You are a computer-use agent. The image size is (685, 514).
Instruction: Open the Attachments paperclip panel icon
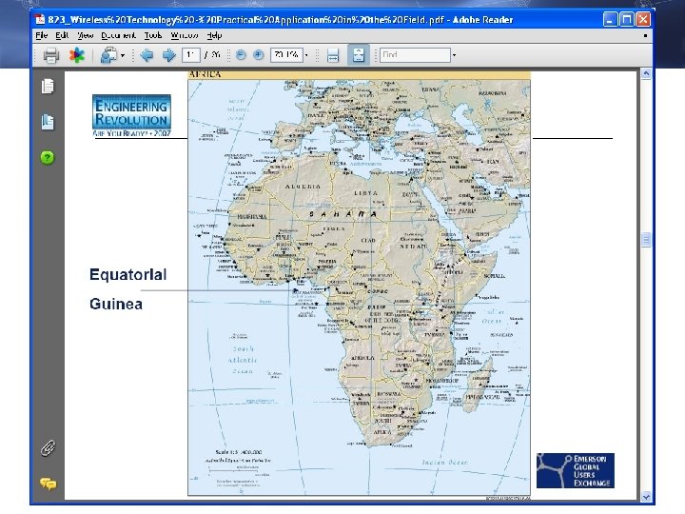click(48, 448)
